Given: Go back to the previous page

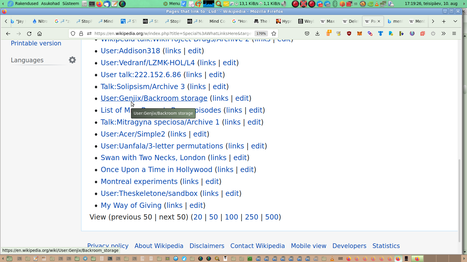Looking at the screenshot, I should [x=8, y=33].
